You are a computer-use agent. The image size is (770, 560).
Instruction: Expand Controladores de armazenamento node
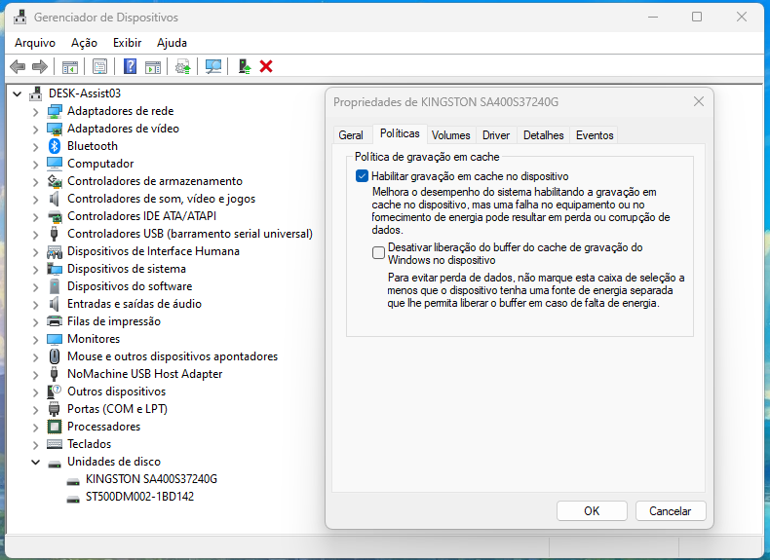click(35, 181)
